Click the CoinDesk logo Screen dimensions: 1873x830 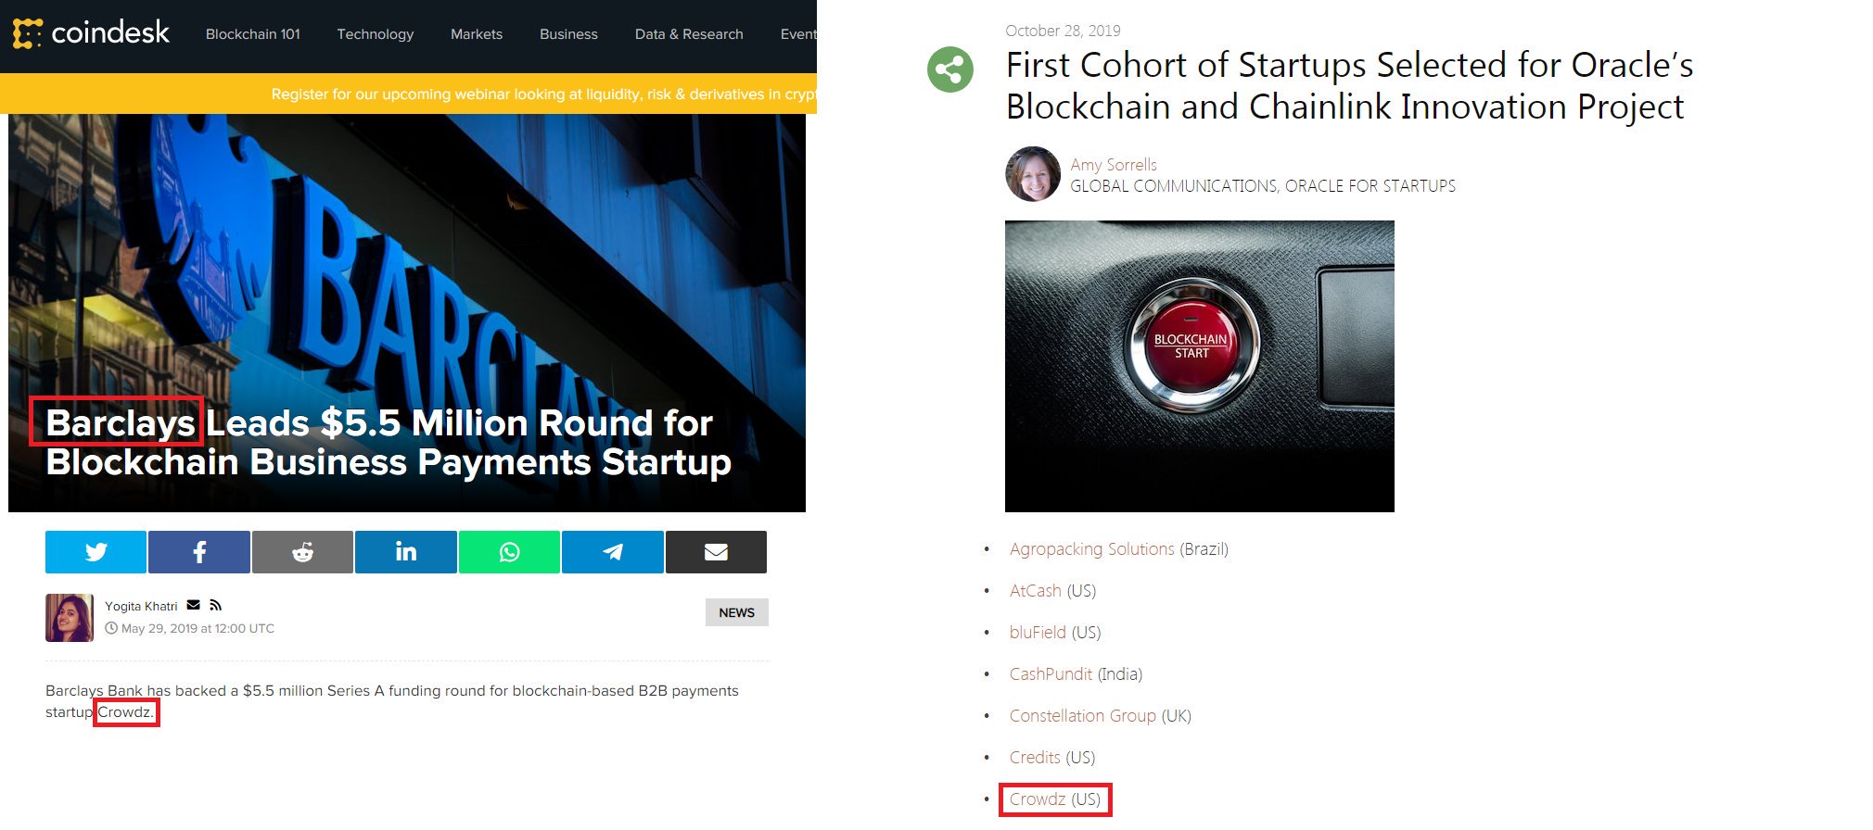(92, 33)
